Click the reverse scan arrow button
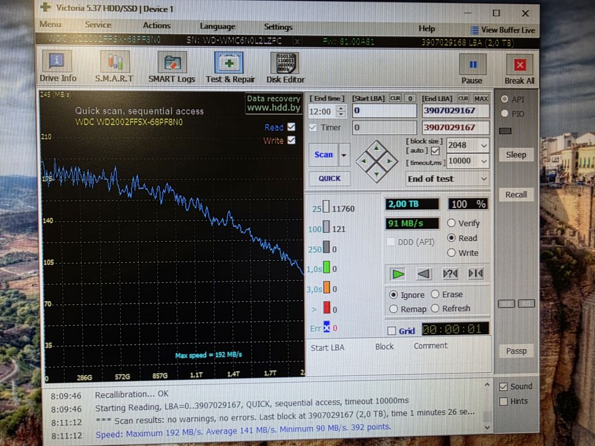This screenshot has width=595, height=446. point(424,274)
